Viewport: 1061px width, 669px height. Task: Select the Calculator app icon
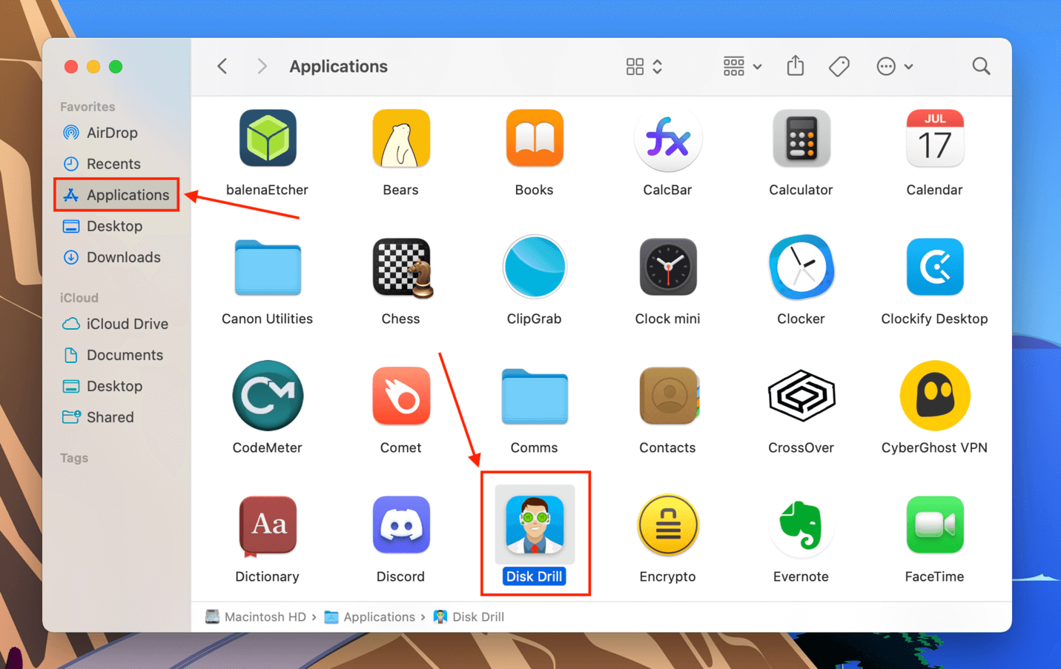pyautogui.click(x=801, y=139)
